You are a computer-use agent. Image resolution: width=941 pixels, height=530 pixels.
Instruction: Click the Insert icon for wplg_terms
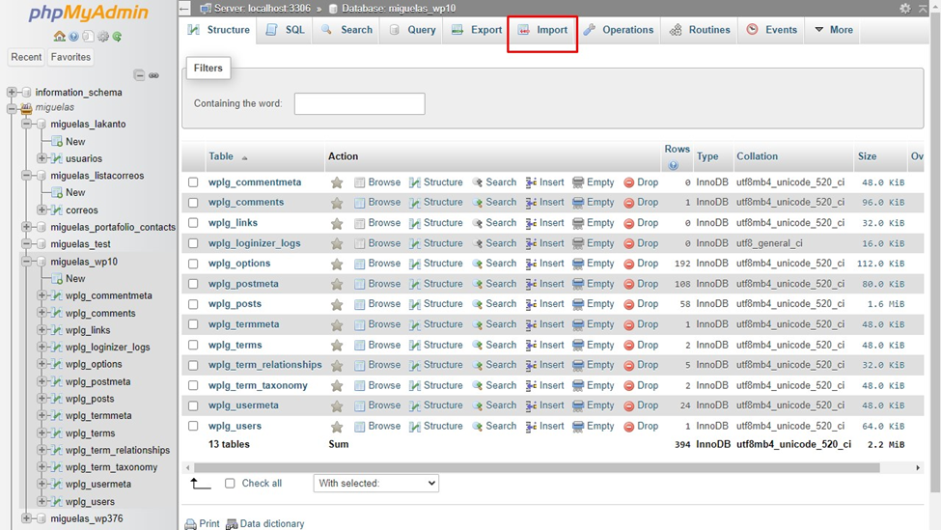(x=531, y=346)
